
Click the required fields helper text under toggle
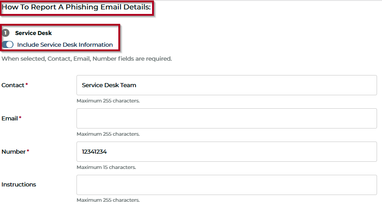[x=87, y=59]
